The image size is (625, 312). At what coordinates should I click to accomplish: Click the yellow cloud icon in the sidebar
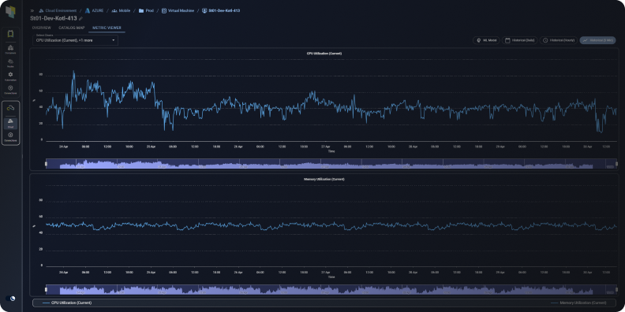[11, 108]
